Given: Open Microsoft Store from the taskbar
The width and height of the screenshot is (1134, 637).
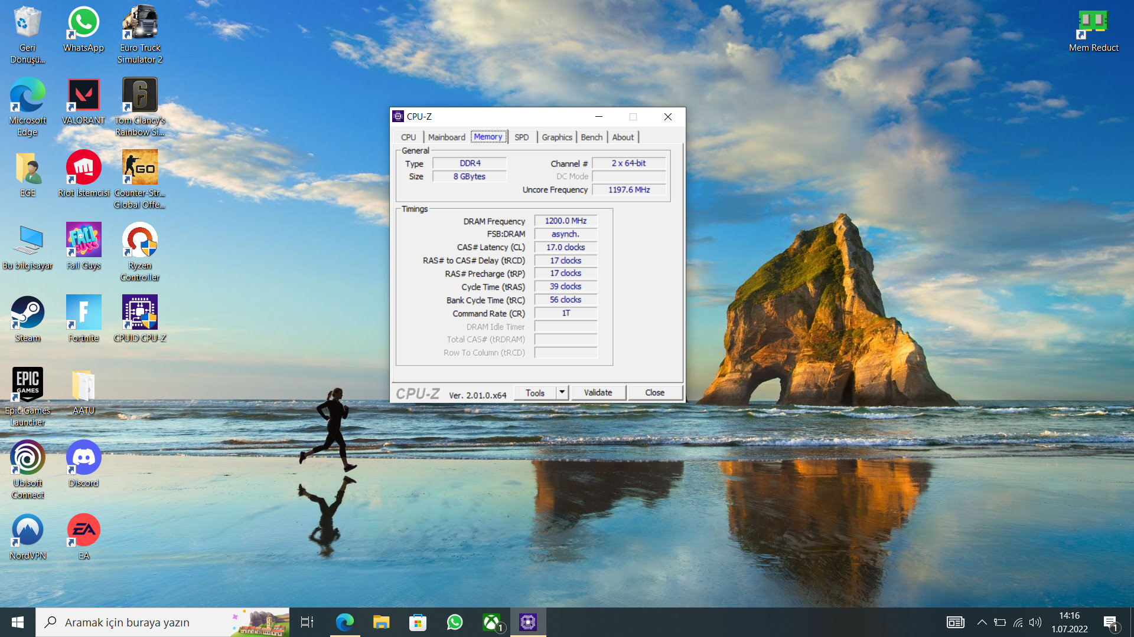Looking at the screenshot, I should click(x=418, y=622).
